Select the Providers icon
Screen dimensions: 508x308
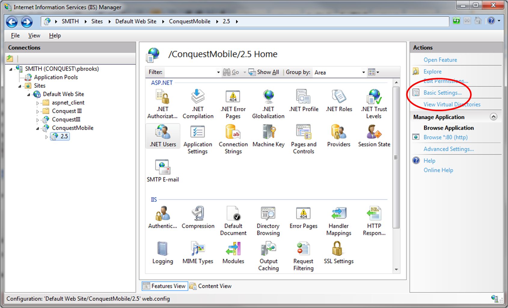(x=339, y=136)
